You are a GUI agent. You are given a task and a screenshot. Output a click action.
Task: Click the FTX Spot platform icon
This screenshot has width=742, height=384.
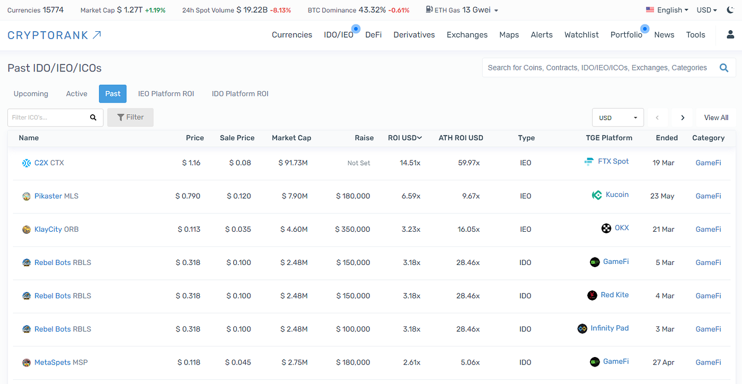[589, 162]
